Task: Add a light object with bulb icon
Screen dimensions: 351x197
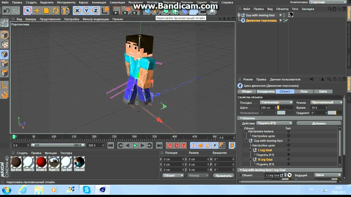Action: click(212, 11)
